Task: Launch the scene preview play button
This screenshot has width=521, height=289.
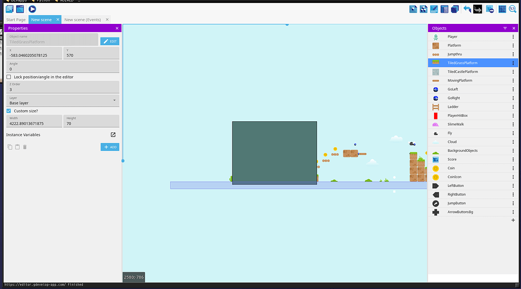Action: point(32,9)
